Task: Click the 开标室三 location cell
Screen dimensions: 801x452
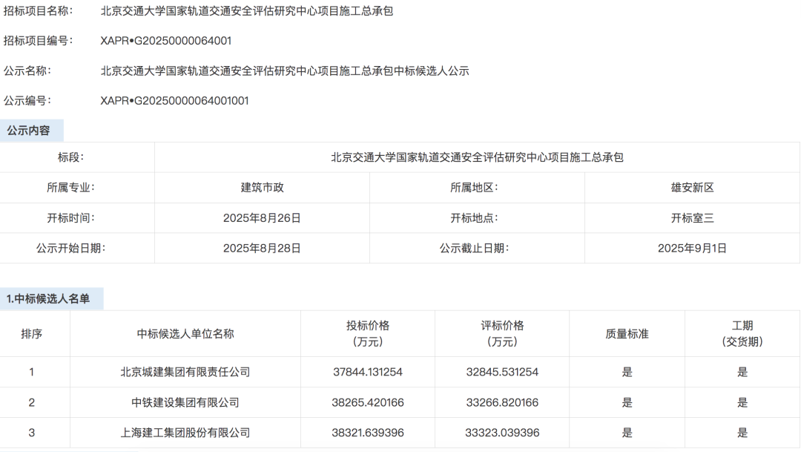Action: 693,217
